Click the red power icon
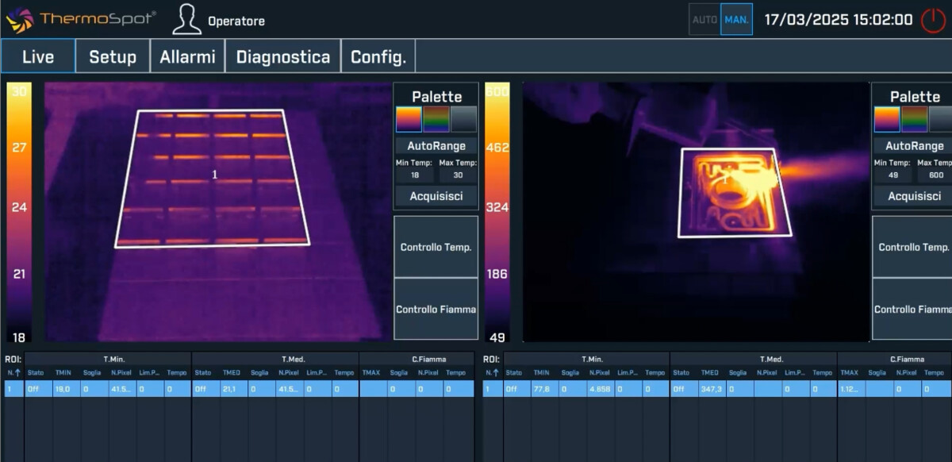The height and width of the screenshot is (462, 952). [x=933, y=20]
